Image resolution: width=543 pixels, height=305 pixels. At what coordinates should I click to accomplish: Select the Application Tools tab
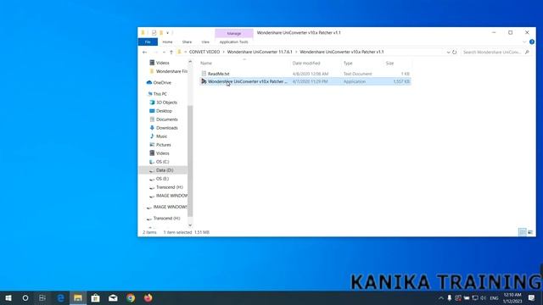(x=234, y=42)
